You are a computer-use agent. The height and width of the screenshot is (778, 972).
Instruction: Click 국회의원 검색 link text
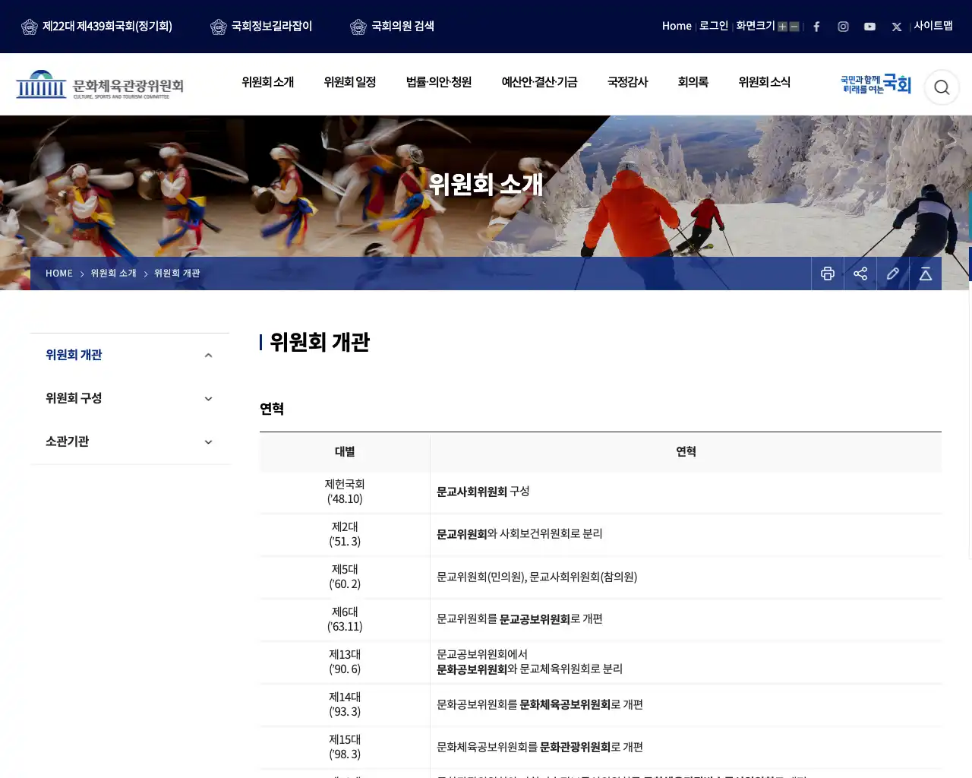pos(402,27)
